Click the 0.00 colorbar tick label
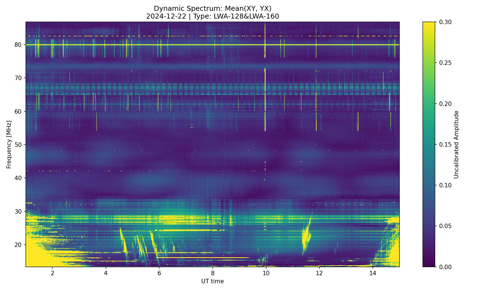This screenshot has height=291, width=499. coord(445,267)
